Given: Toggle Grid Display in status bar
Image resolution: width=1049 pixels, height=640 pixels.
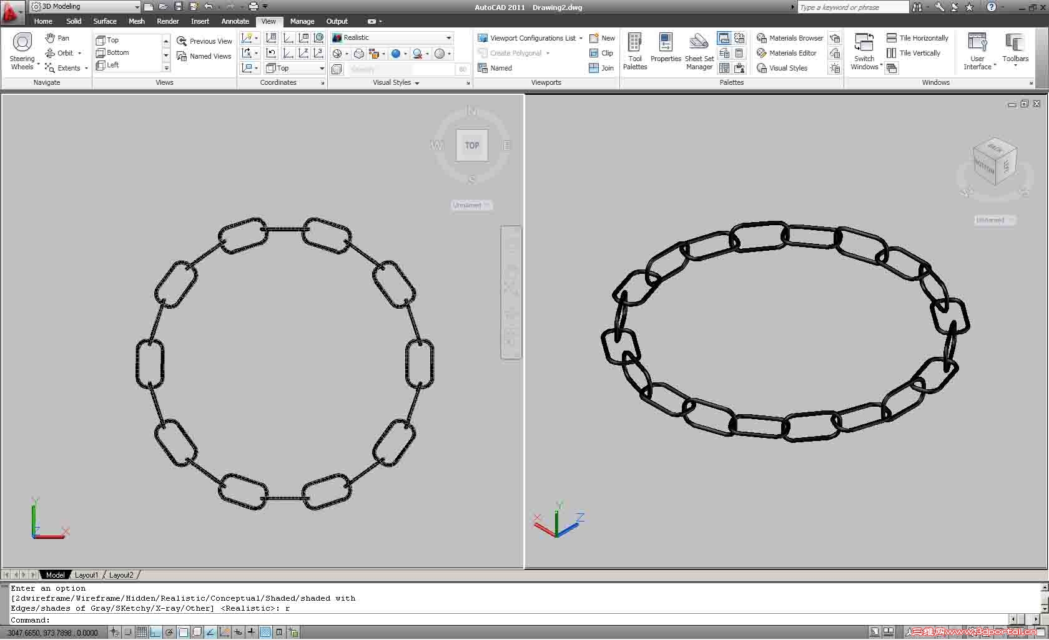Looking at the screenshot, I should (x=142, y=633).
